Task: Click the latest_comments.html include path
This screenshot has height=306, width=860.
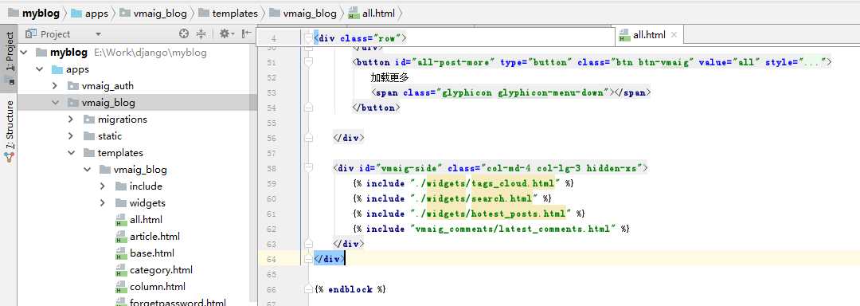Action: click(x=513, y=229)
